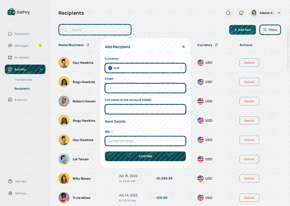The height and width of the screenshot is (206, 290).
Task: Click the Robert Hisson name
Action: [x=84, y=101]
